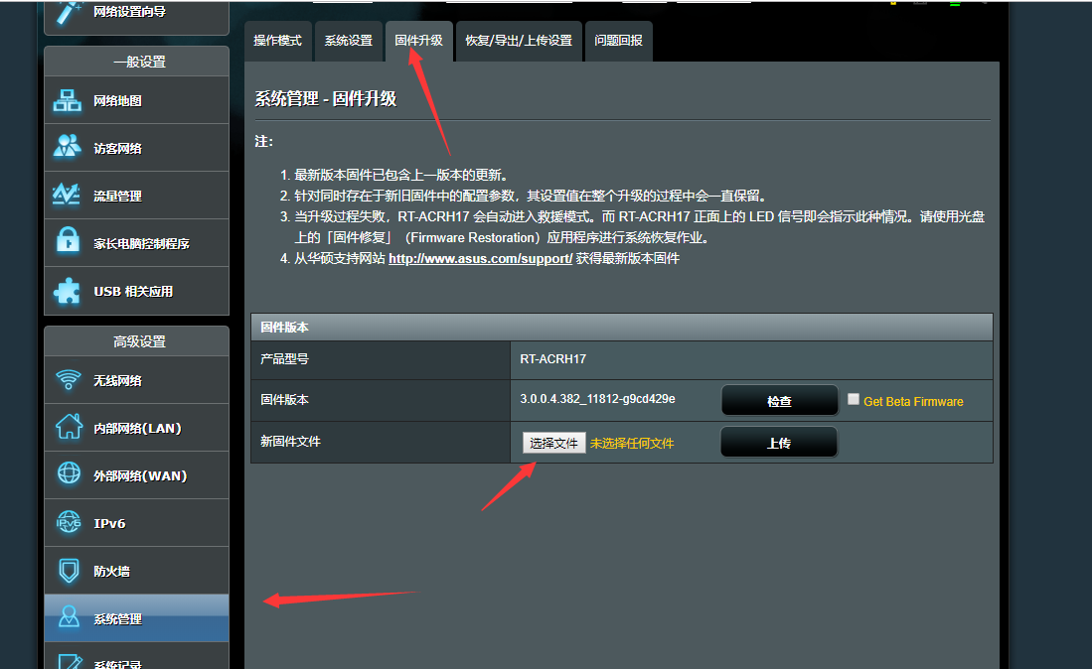
Task: Open the 恢复/导出/上传设置 tab
Action: tap(519, 41)
